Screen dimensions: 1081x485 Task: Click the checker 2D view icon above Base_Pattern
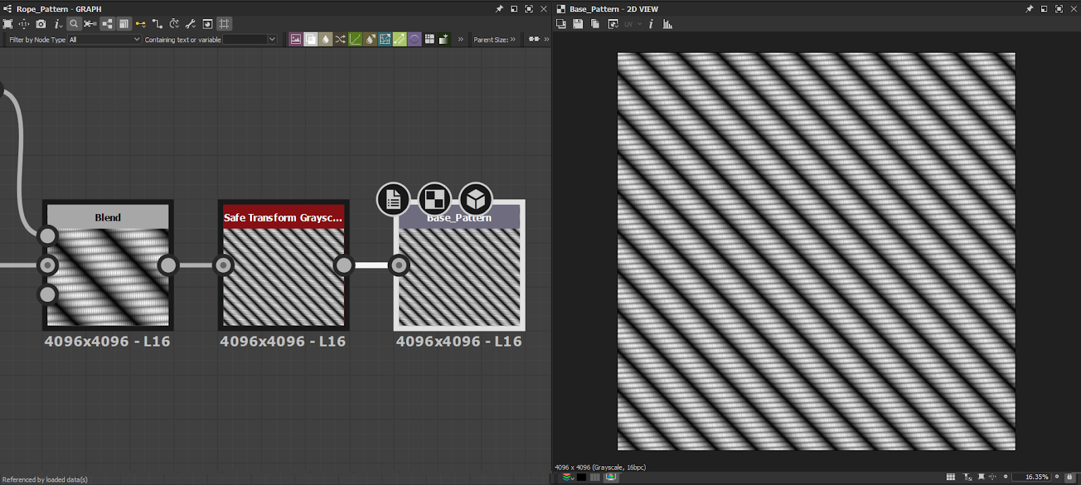434,199
